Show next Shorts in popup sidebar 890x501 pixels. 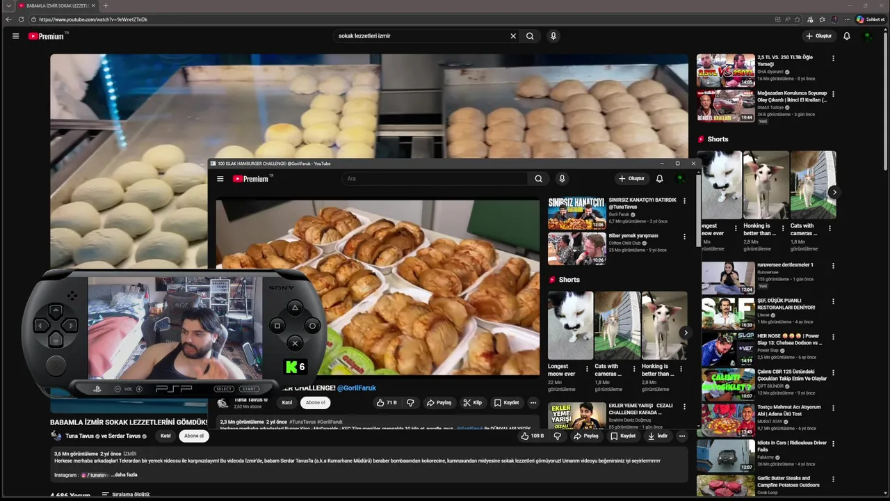686,333
